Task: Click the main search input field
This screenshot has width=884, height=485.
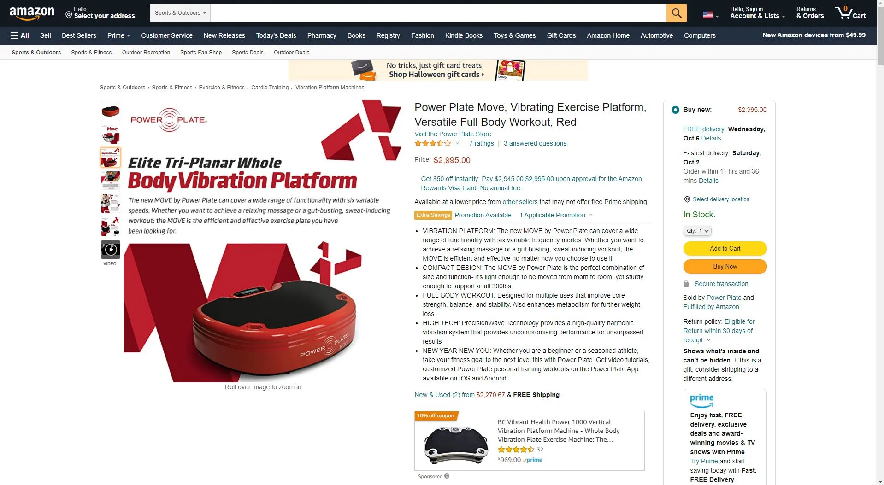Action: 438,13
